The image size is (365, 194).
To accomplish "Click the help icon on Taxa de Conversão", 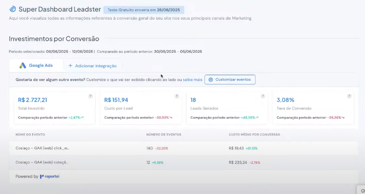I will click(349, 96).
